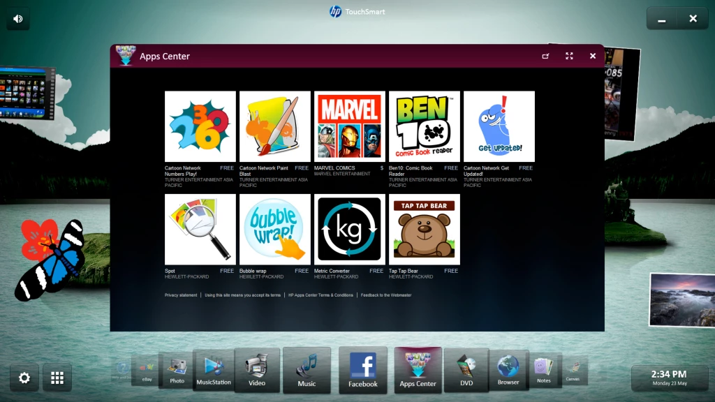Open the coastal sunset photo thumbnail

point(682,300)
